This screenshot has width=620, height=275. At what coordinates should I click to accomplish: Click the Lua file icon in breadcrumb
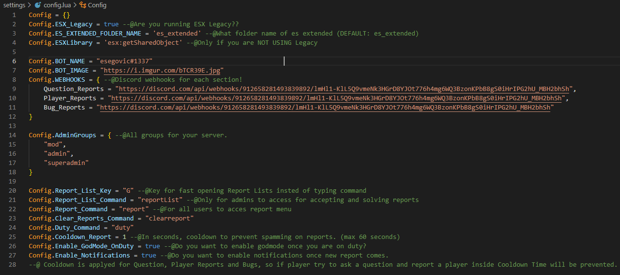pyautogui.click(x=38, y=5)
